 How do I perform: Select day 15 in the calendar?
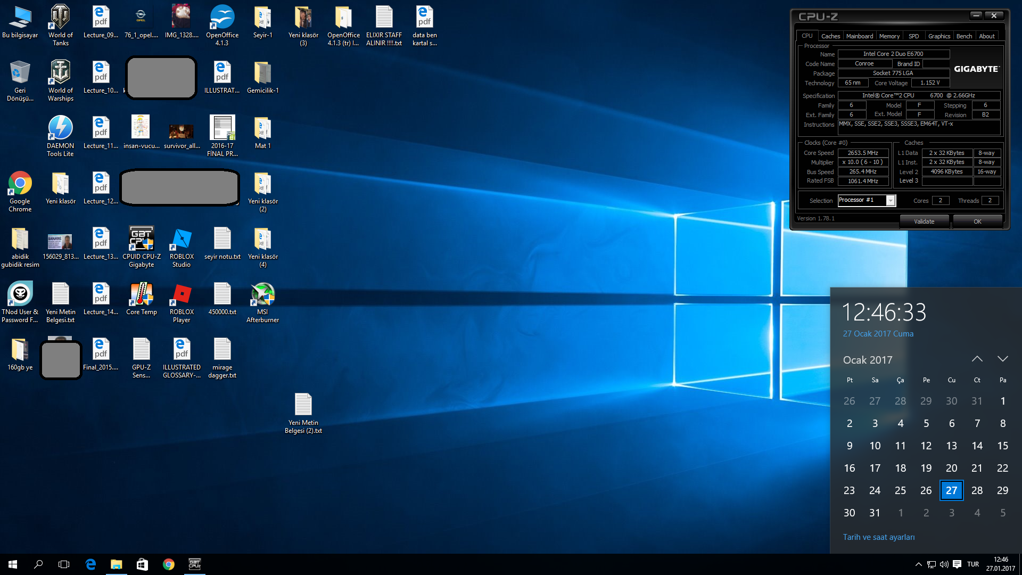pyautogui.click(x=1002, y=446)
